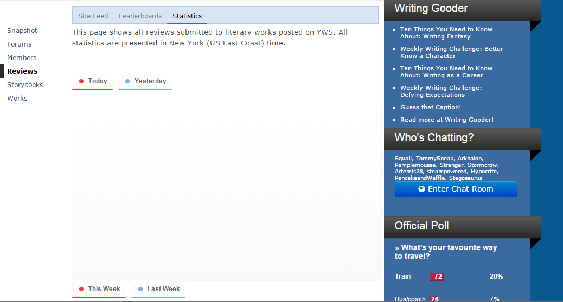Switch to the Site Feed tab
Viewport: 563px width, 302px height.
(x=93, y=16)
